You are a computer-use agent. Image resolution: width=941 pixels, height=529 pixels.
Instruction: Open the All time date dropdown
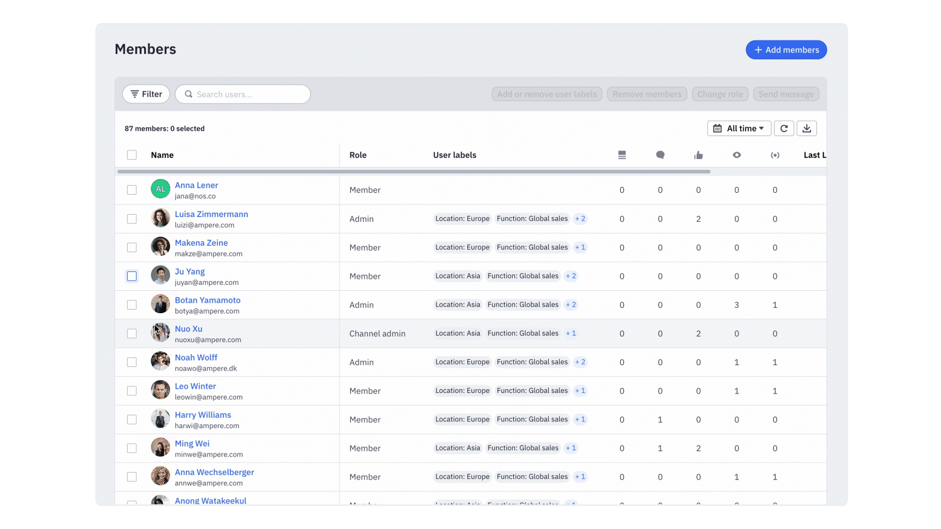(739, 128)
